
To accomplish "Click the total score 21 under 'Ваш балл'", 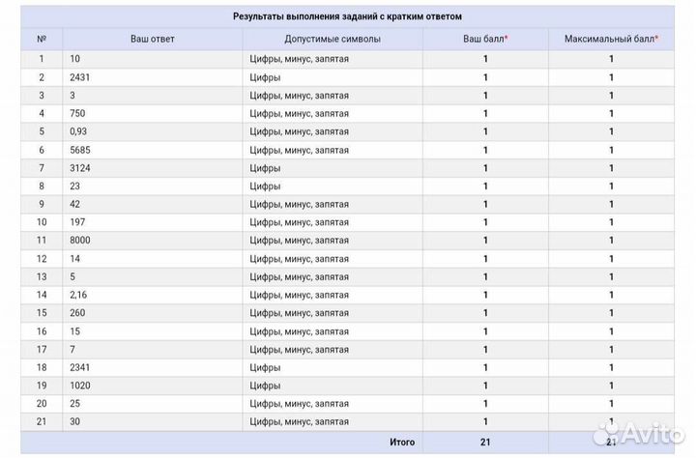I will point(485,442).
